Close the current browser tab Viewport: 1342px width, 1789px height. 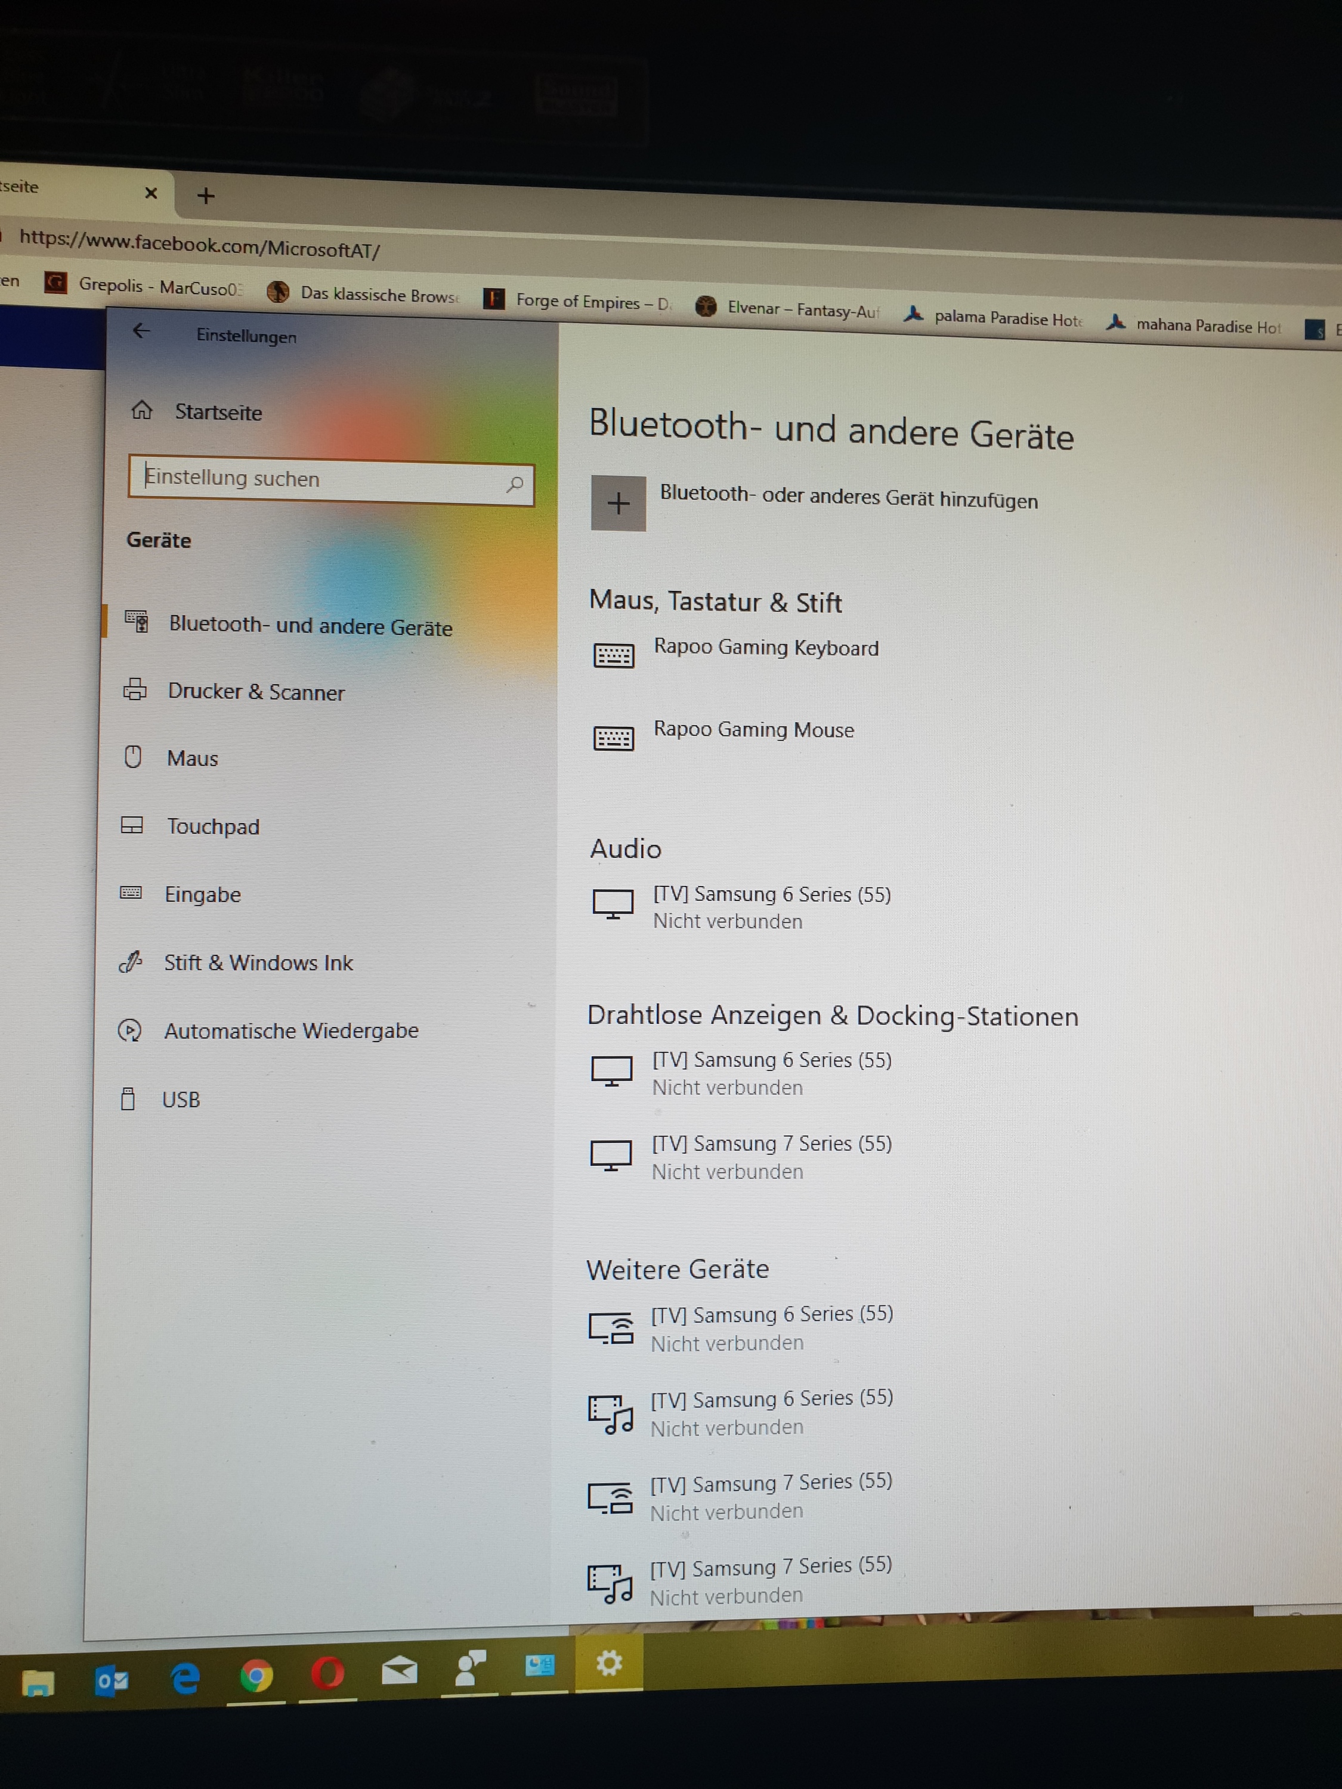click(150, 193)
